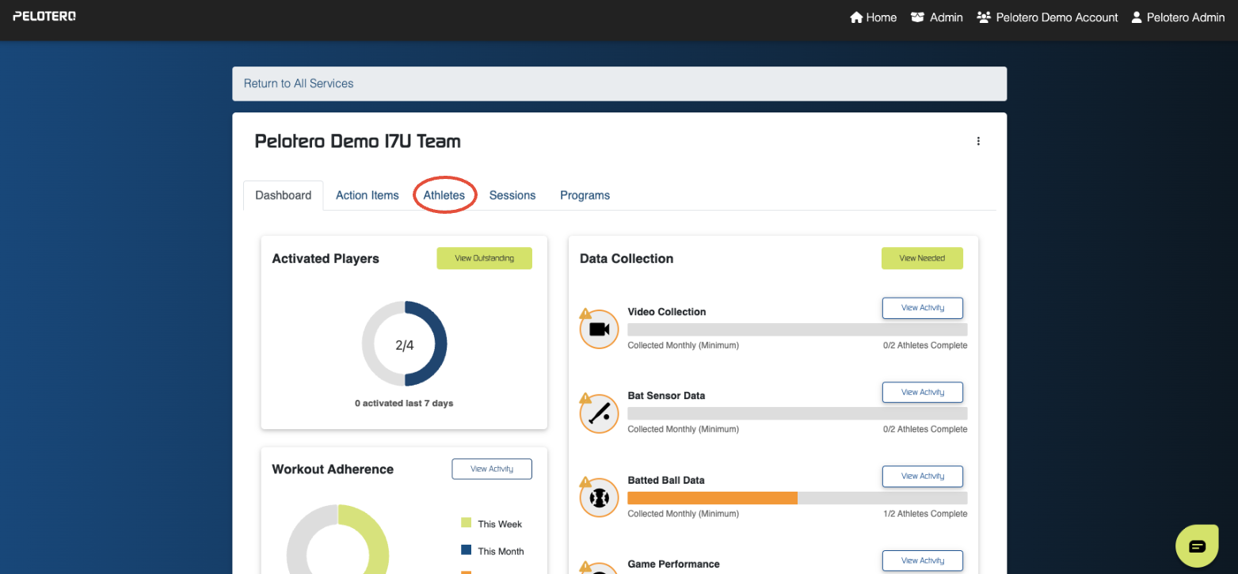This screenshot has height=574, width=1238.
Task: Click the This Month legend color swatch
Action: click(466, 549)
